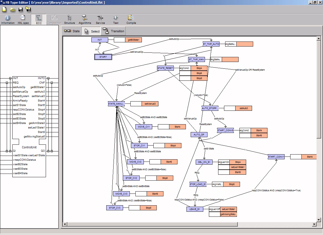323x235 pixels.
Task: Select the ST_TMP_MAN state
Action: pyautogui.click(x=197, y=59)
